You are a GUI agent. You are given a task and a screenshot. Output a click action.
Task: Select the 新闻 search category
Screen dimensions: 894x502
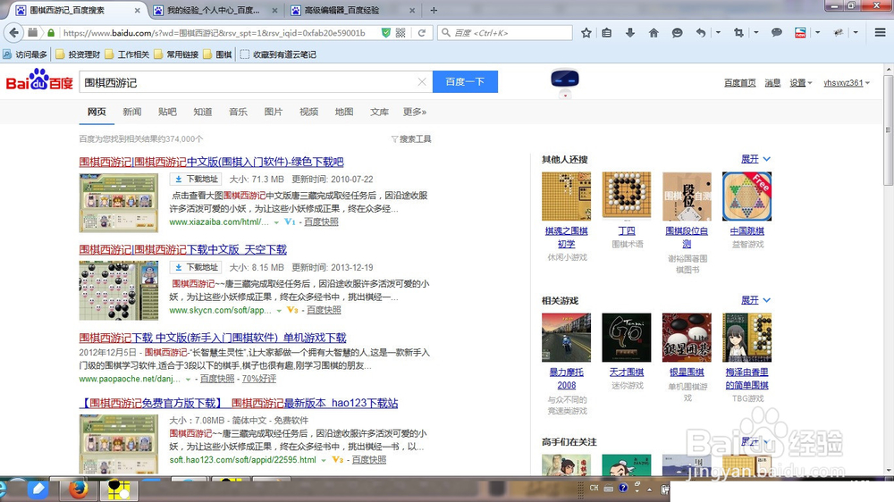tap(131, 112)
